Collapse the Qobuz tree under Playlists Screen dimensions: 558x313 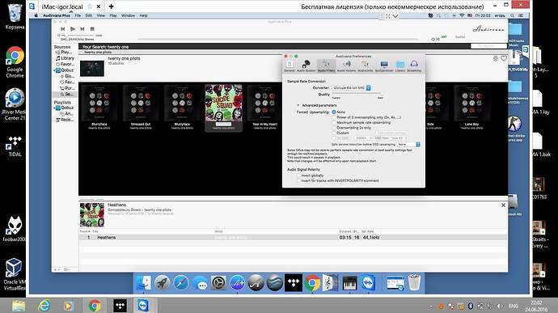(54, 108)
